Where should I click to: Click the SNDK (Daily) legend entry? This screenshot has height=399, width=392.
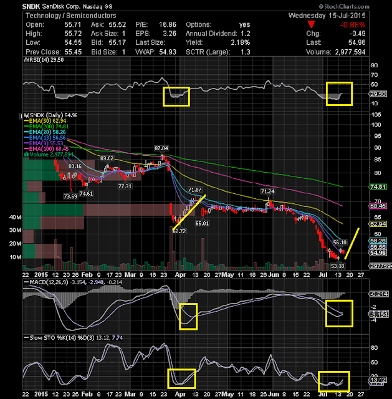pyautogui.click(x=50, y=115)
